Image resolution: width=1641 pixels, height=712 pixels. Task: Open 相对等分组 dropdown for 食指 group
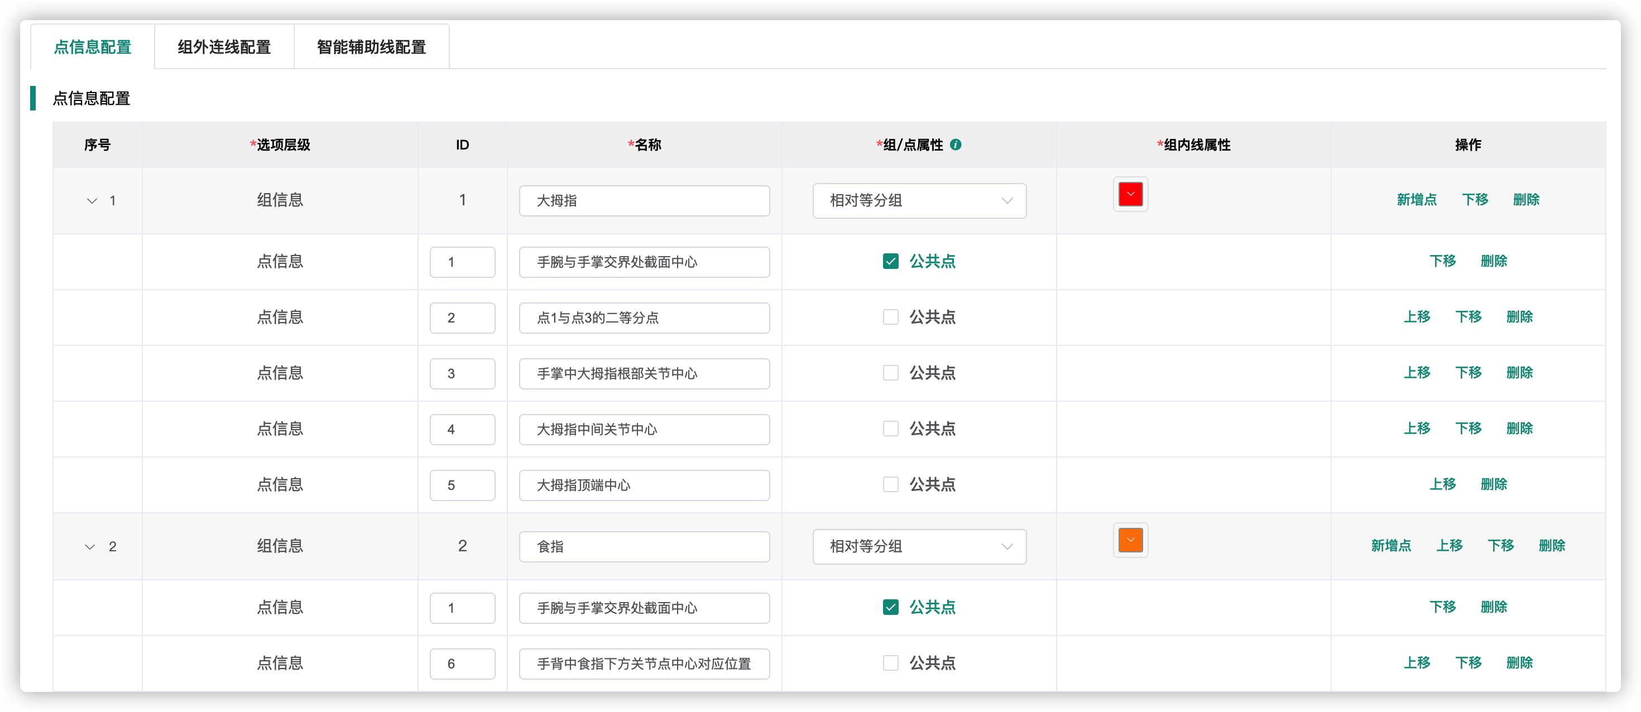pos(919,546)
